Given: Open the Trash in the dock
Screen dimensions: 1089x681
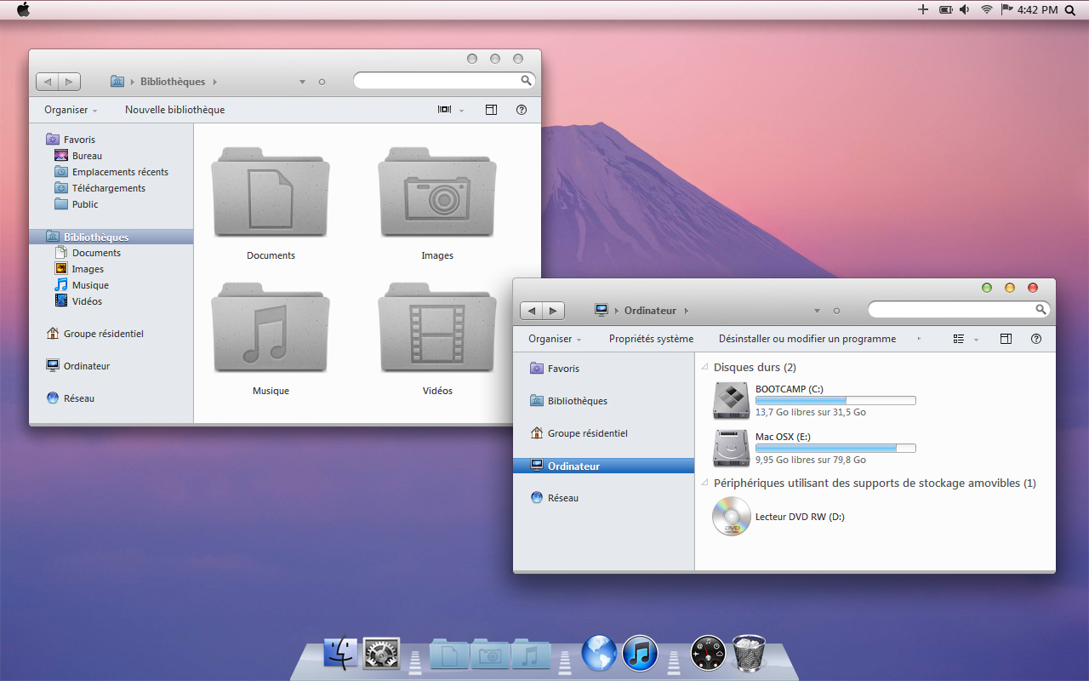Looking at the screenshot, I should (750, 654).
